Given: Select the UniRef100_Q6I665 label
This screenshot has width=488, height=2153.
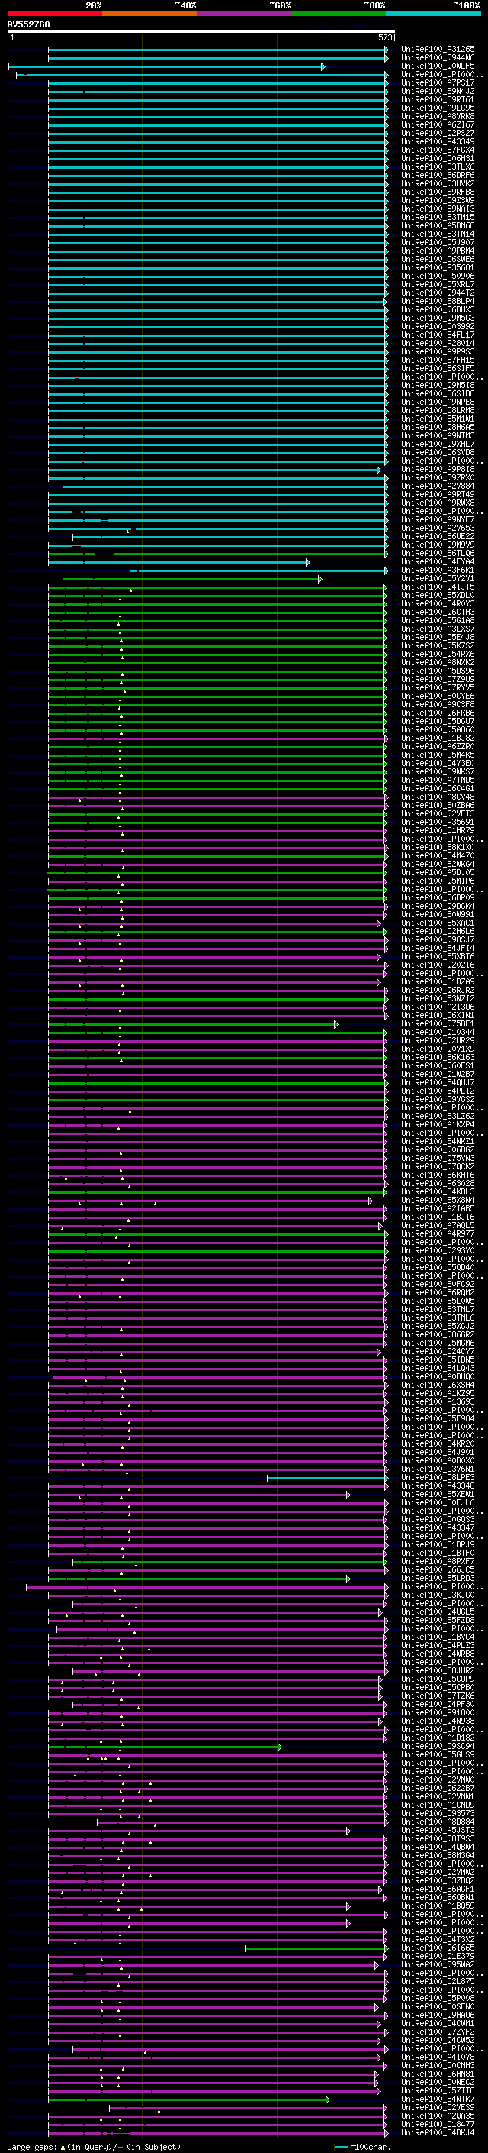Looking at the screenshot, I should pyautogui.click(x=438, y=1948).
